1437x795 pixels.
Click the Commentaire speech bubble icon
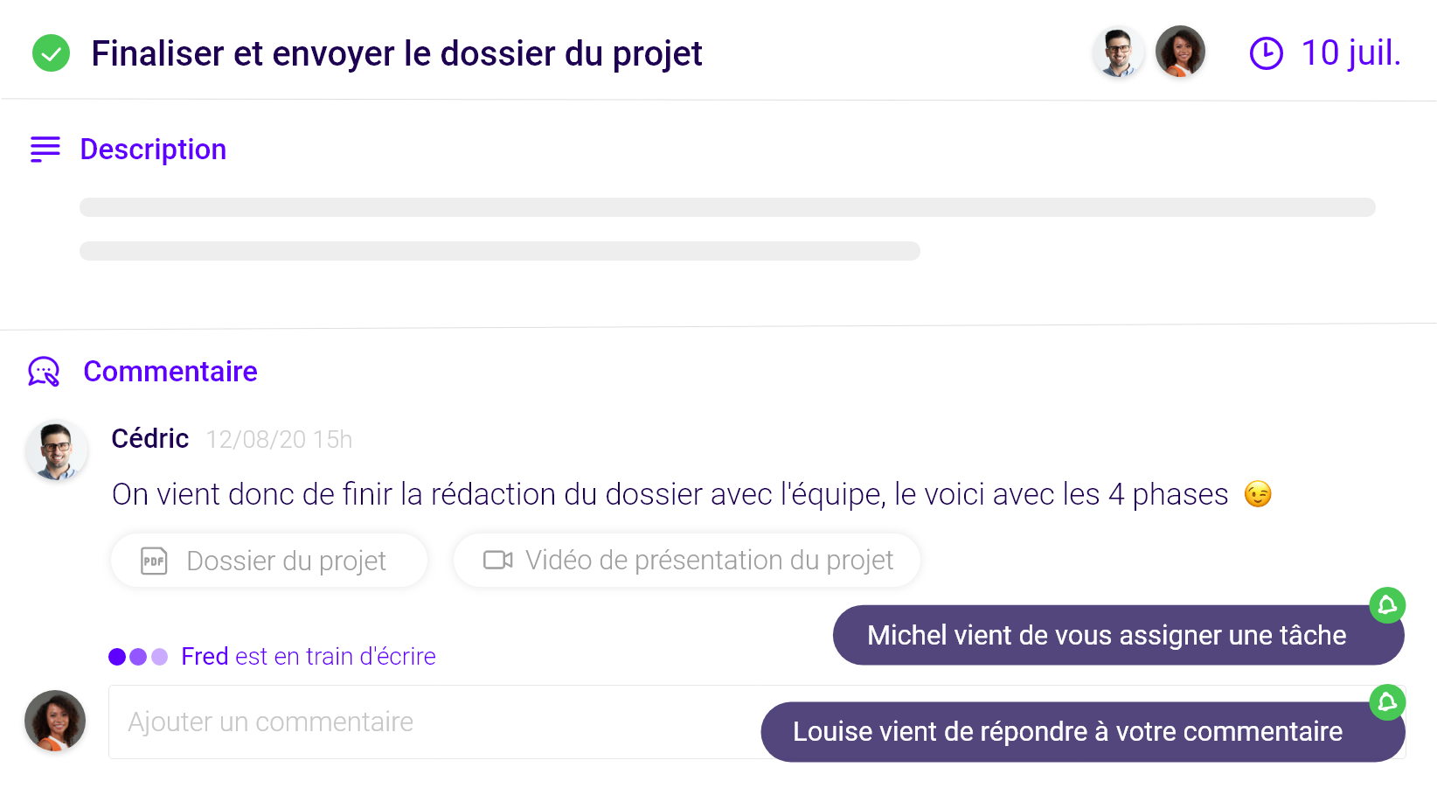(45, 371)
